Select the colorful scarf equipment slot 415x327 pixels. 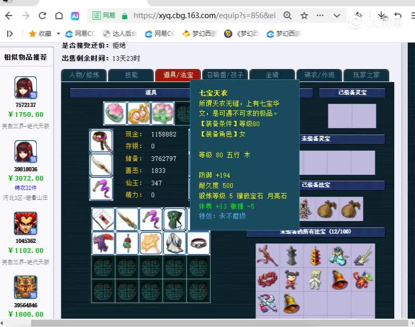(101, 141)
